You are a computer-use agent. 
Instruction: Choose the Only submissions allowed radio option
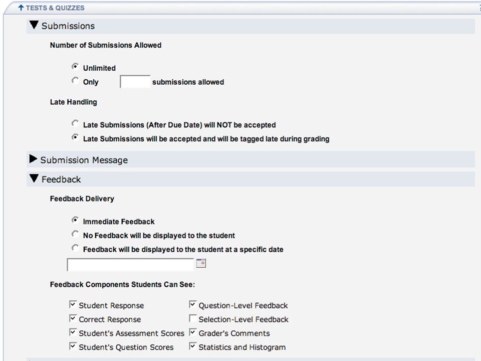pyautogui.click(x=75, y=80)
